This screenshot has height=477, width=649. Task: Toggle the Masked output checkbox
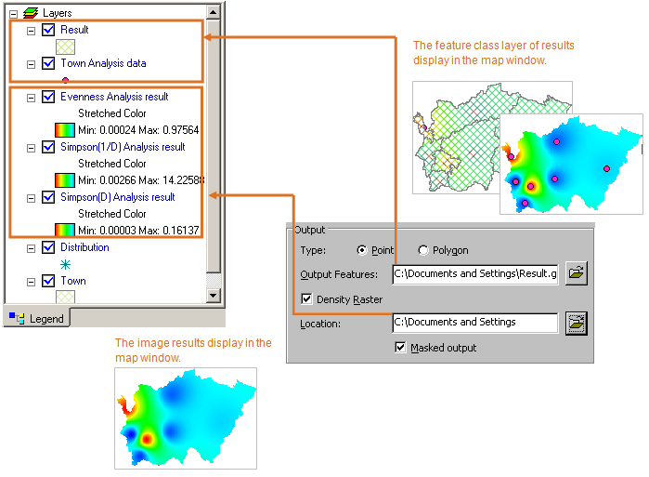[x=401, y=348]
